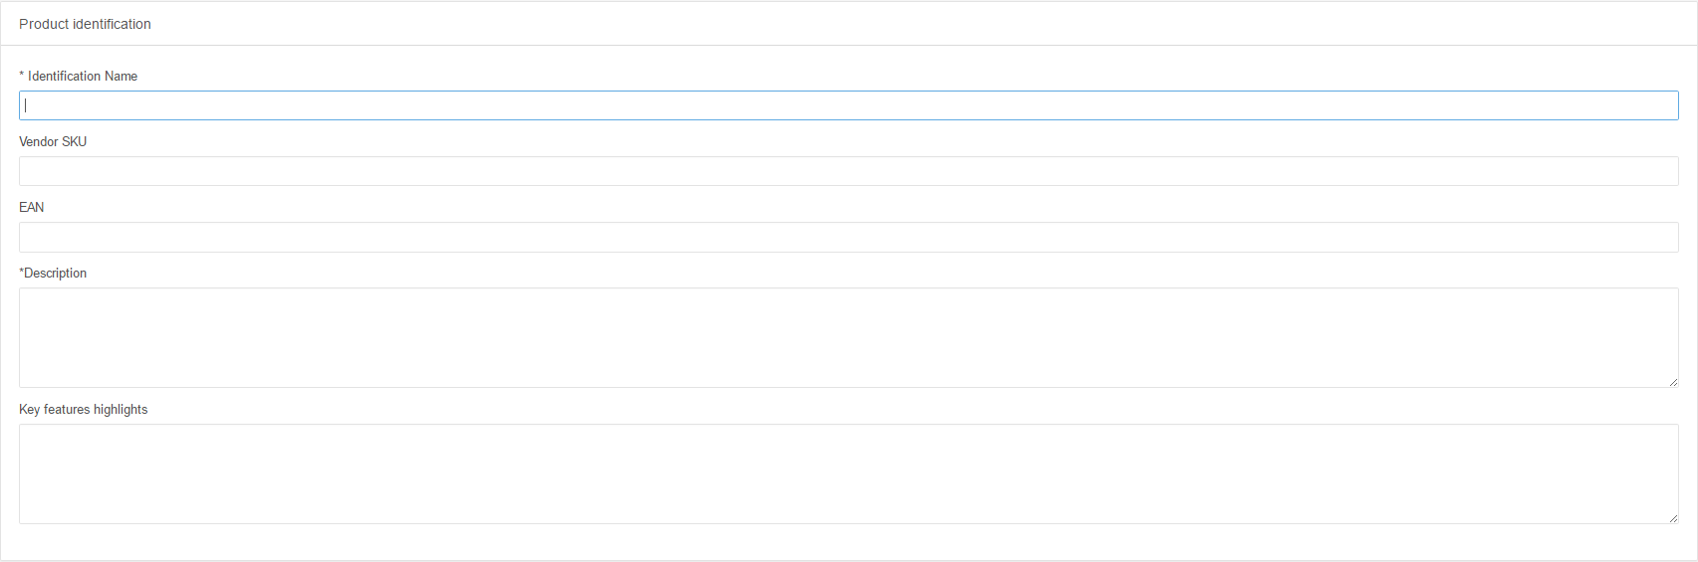Grab the Description text area resize handle
Screen dimensions: 1698x562
[1673, 382]
